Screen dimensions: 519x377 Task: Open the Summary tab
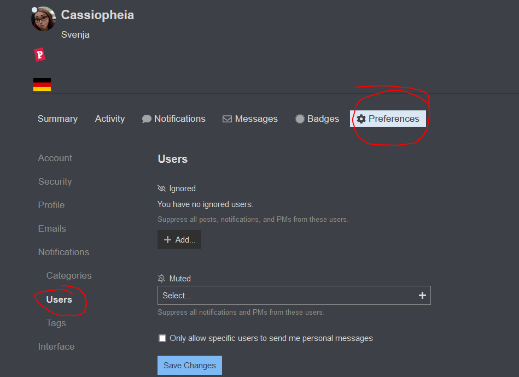tap(57, 119)
